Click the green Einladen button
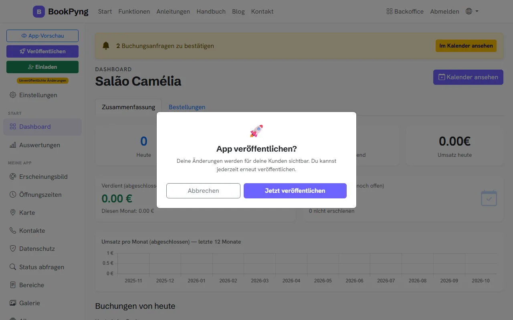 click(42, 67)
